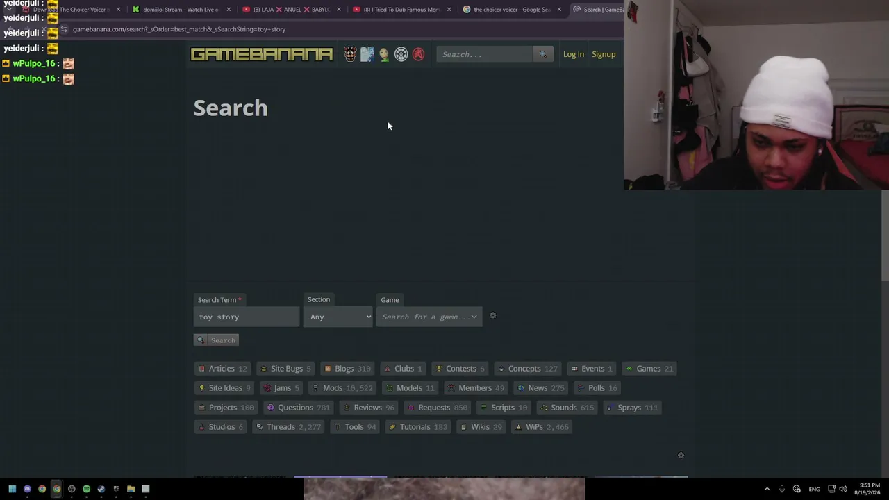Viewport: 889px width, 500px height.
Task: Open Steam from the taskbar
Action: pos(101,489)
